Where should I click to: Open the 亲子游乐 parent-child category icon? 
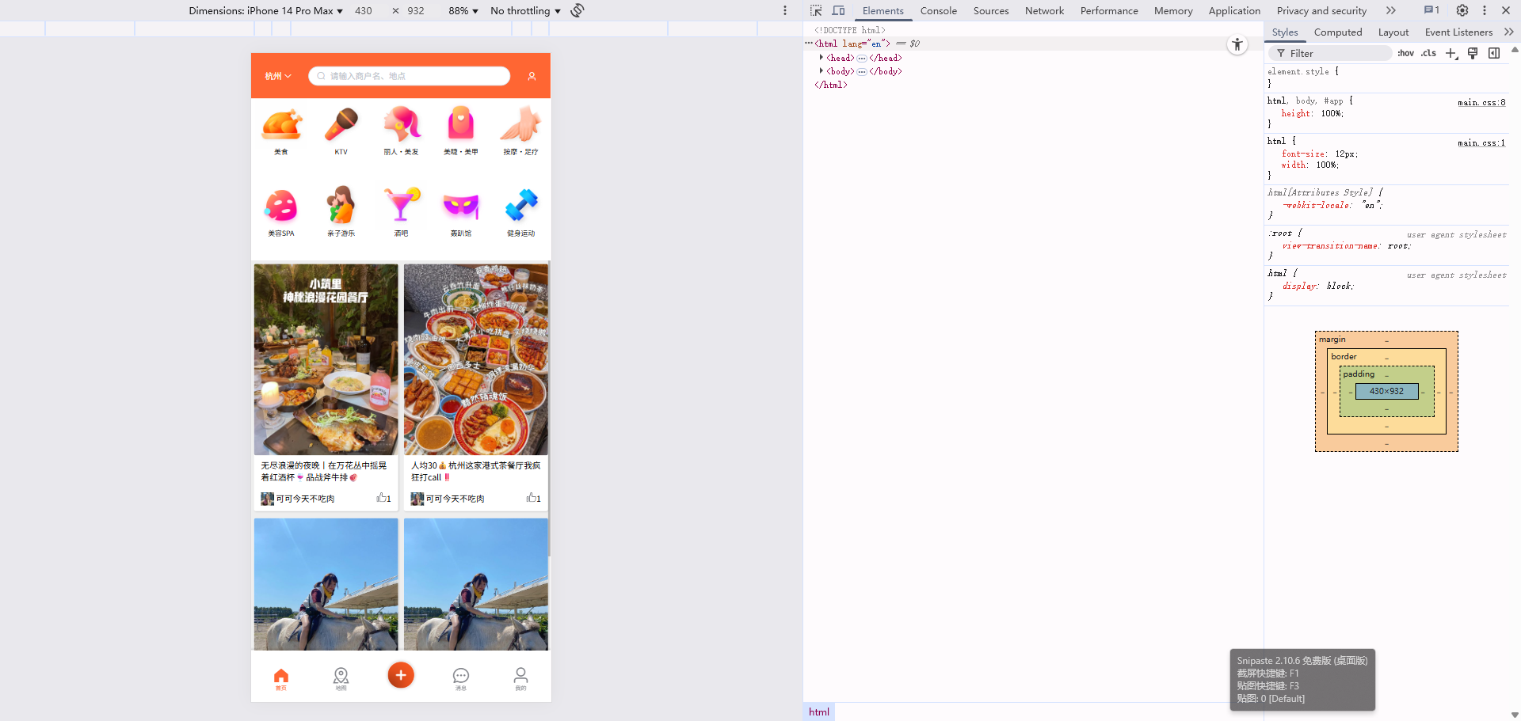pyautogui.click(x=341, y=206)
